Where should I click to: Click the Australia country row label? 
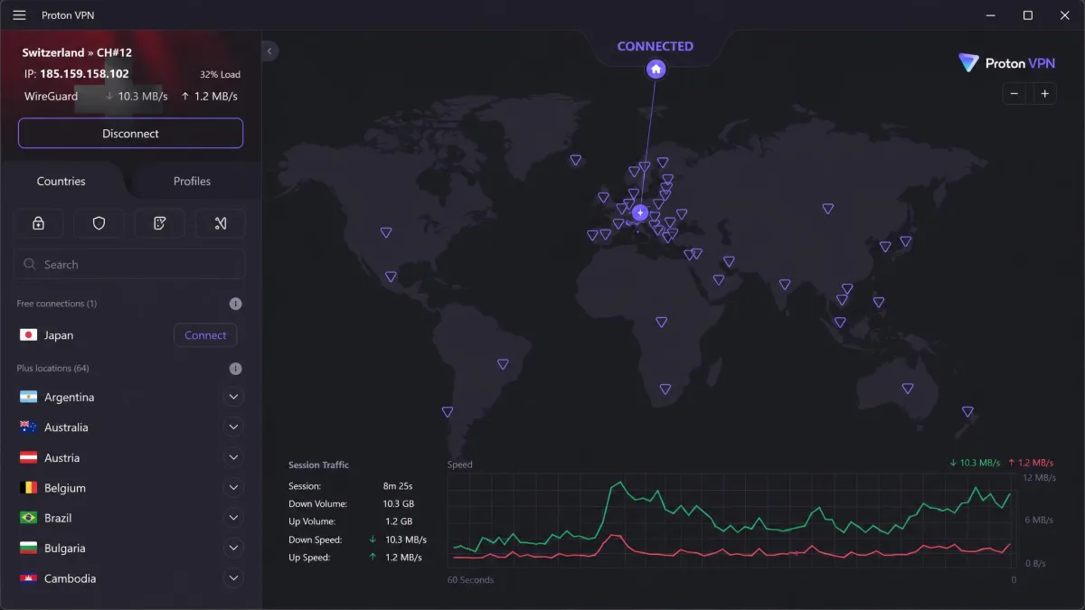[66, 427]
